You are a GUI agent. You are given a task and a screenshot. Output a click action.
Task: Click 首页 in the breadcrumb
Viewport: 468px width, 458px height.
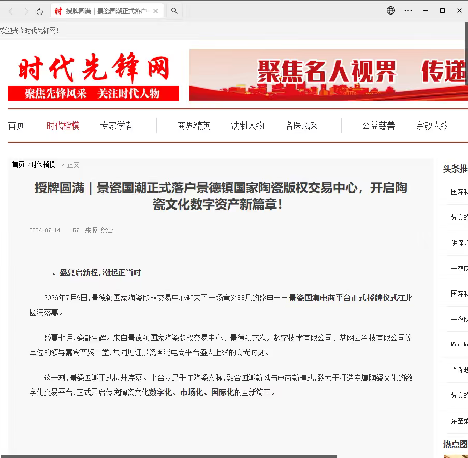pos(18,164)
